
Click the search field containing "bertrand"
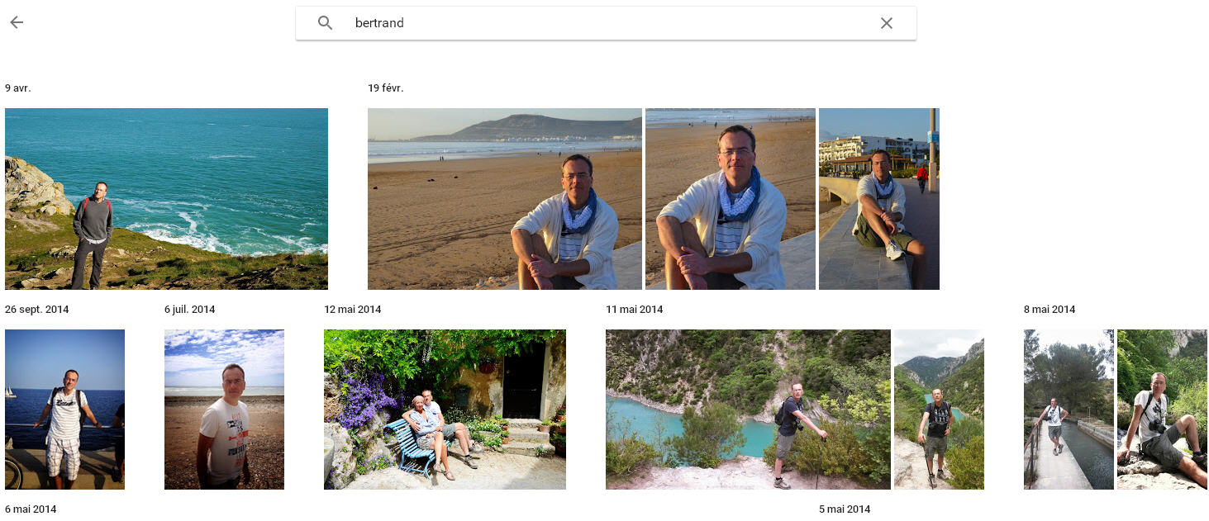[603, 23]
